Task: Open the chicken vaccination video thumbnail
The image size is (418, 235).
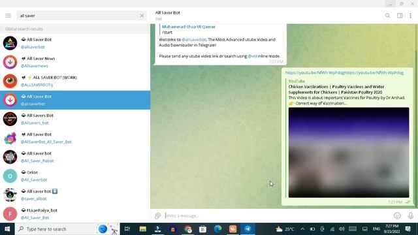Action: pyautogui.click(x=349, y=152)
